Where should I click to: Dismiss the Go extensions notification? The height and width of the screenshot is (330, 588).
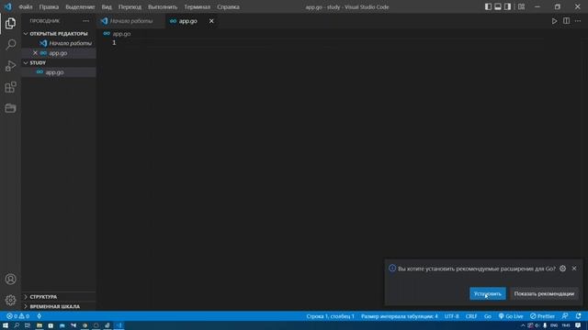pos(574,269)
